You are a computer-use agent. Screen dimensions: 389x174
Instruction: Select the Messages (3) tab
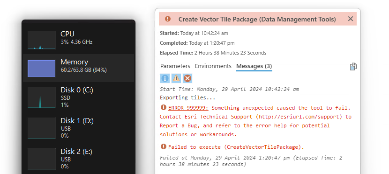pos(254,66)
